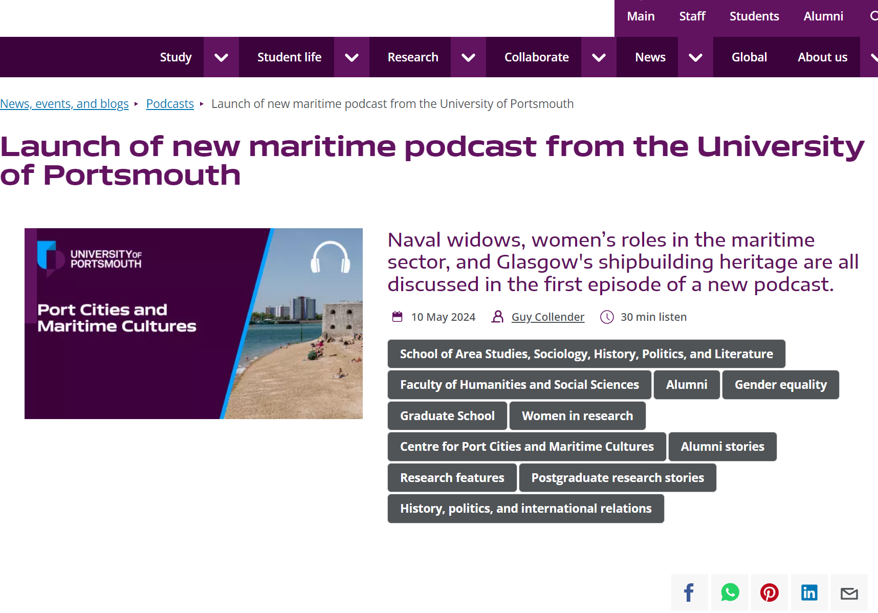Expand the Collaborate menu chevron
The height and width of the screenshot is (613, 878).
599,57
